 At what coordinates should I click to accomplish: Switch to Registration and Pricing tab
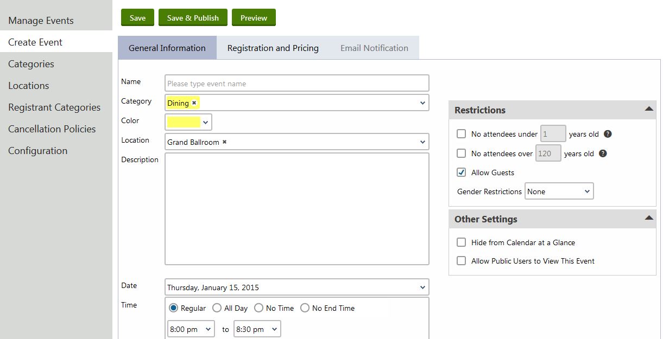click(273, 48)
